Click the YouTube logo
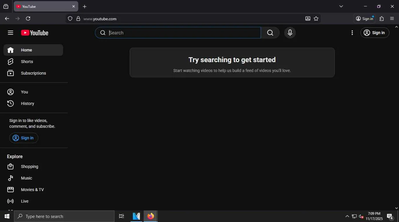Screen dimensions: 399x222 [35, 33]
